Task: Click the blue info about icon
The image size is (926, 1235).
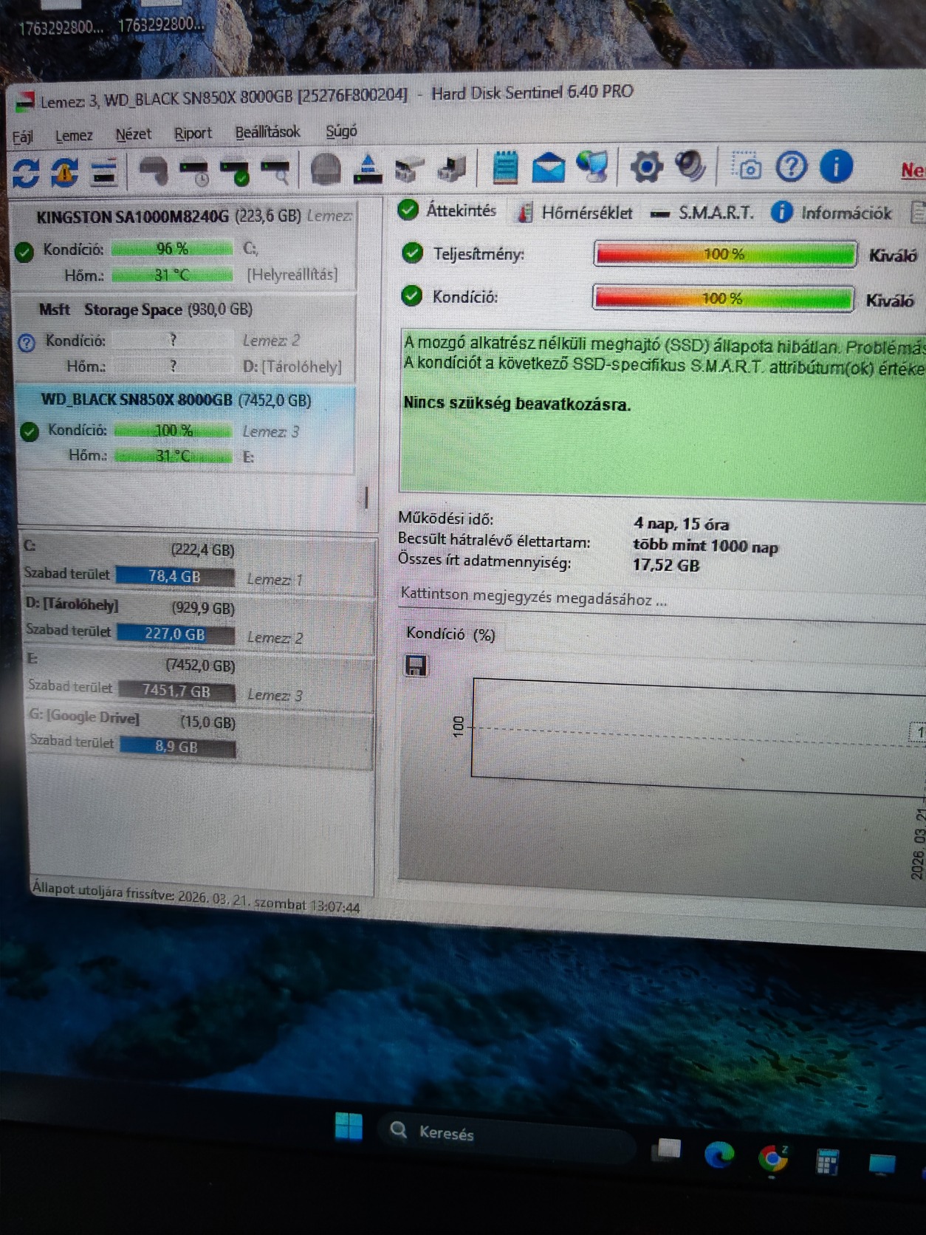Action: (836, 167)
